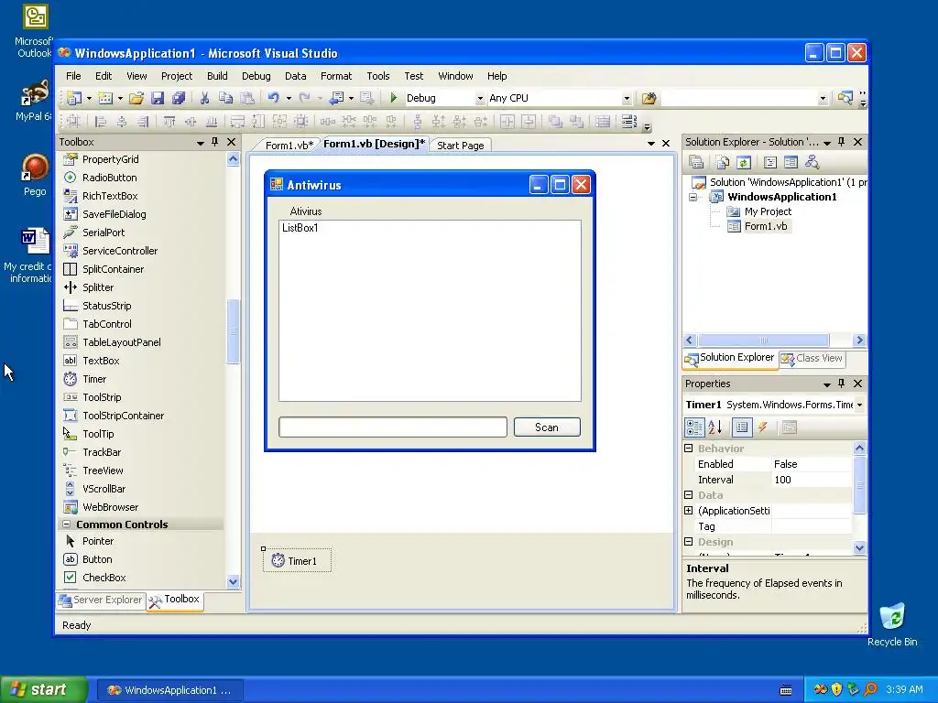
Task: Click the Solution Explorer Properties icon
Action: (x=696, y=162)
